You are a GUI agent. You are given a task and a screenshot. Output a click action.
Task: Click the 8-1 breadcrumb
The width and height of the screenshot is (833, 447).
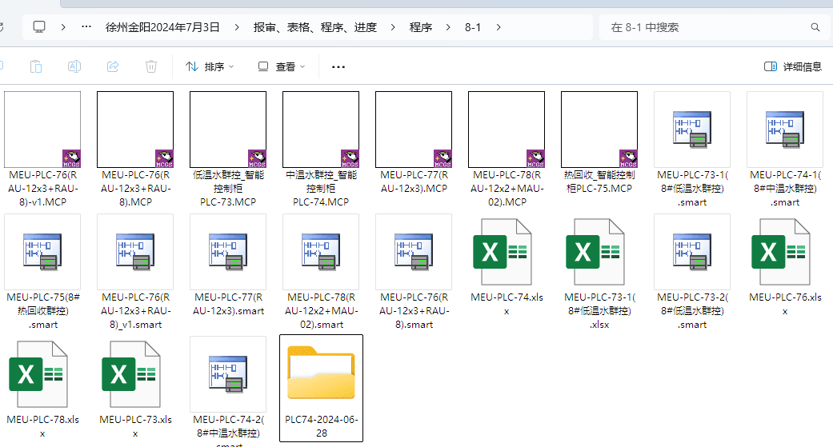tap(473, 27)
